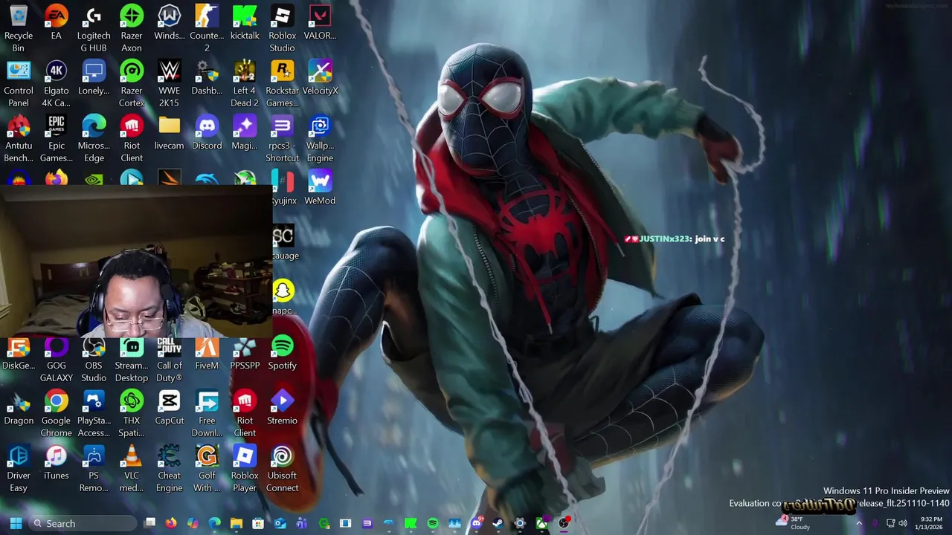This screenshot has width=952, height=535.
Task: Open the Windows Start menu
Action: click(x=16, y=523)
